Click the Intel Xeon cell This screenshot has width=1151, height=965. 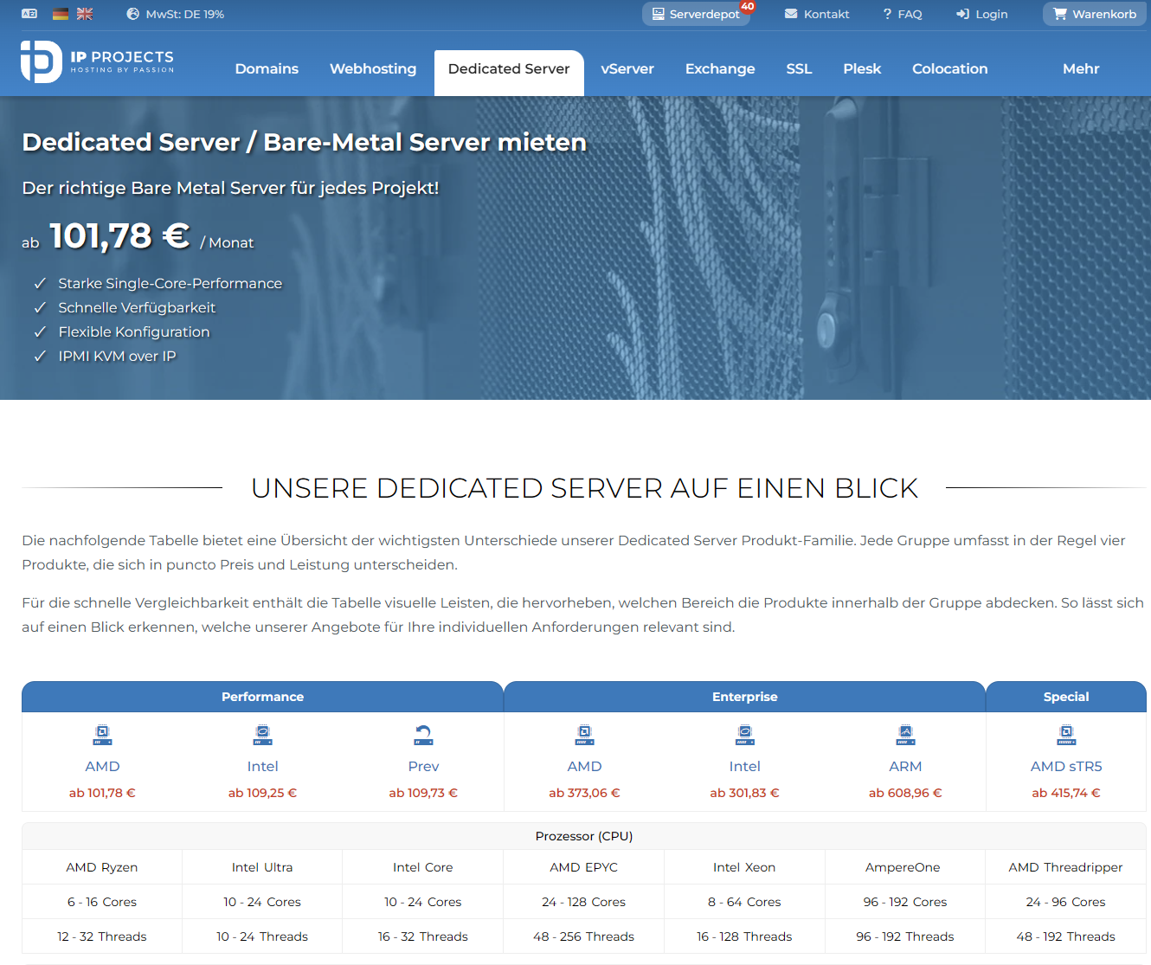(x=744, y=867)
